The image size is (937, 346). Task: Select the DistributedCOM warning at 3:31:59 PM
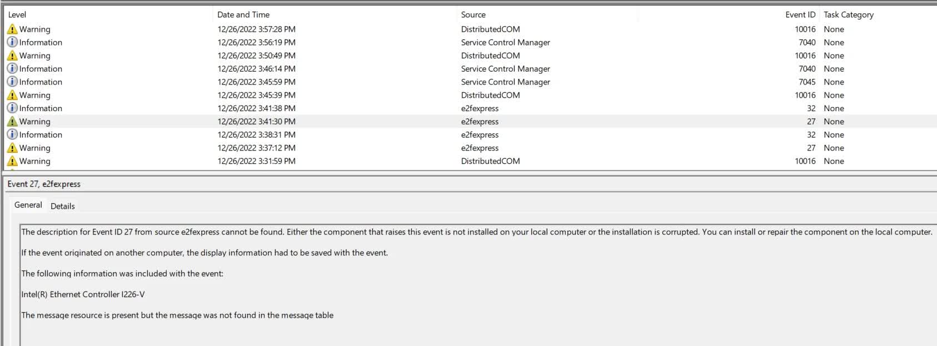tap(490, 161)
